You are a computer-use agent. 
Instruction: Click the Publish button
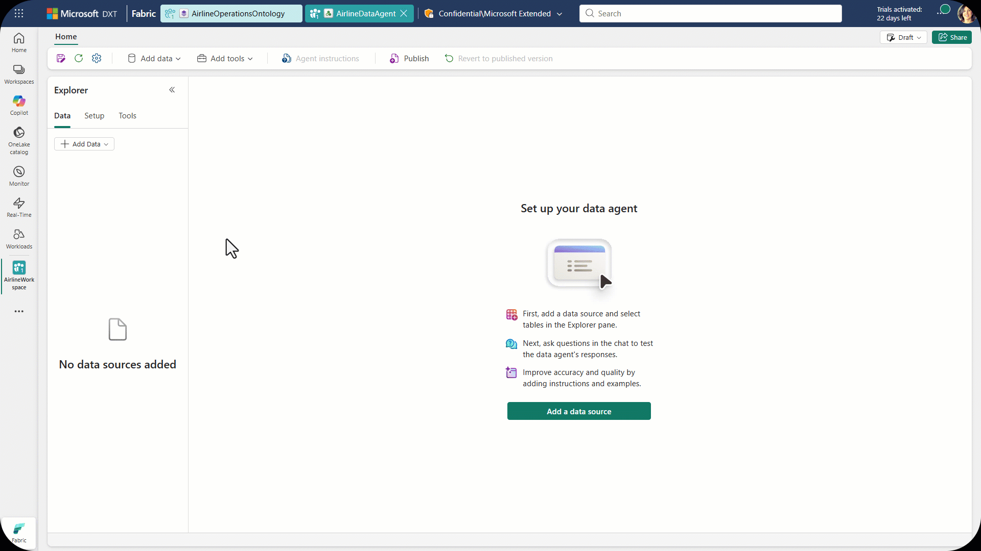tap(409, 59)
